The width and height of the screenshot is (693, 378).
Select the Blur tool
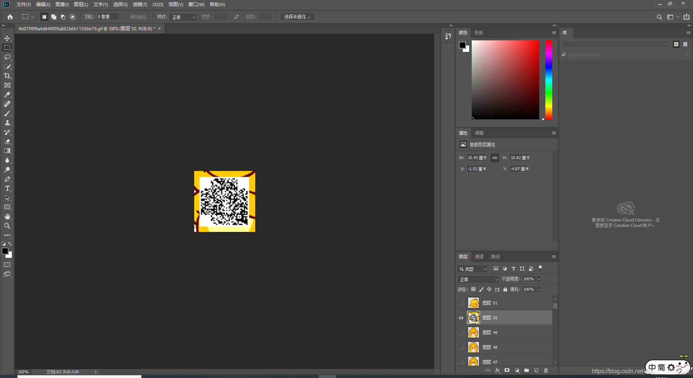(x=7, y=160)
